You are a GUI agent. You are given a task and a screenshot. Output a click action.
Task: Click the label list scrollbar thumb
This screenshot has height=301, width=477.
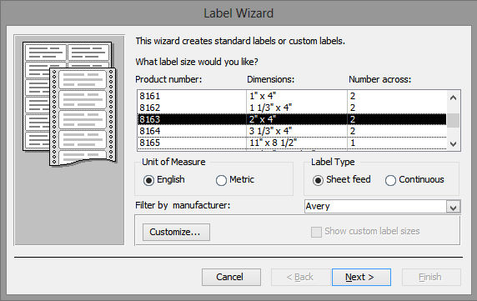click(x=454, y=120)
